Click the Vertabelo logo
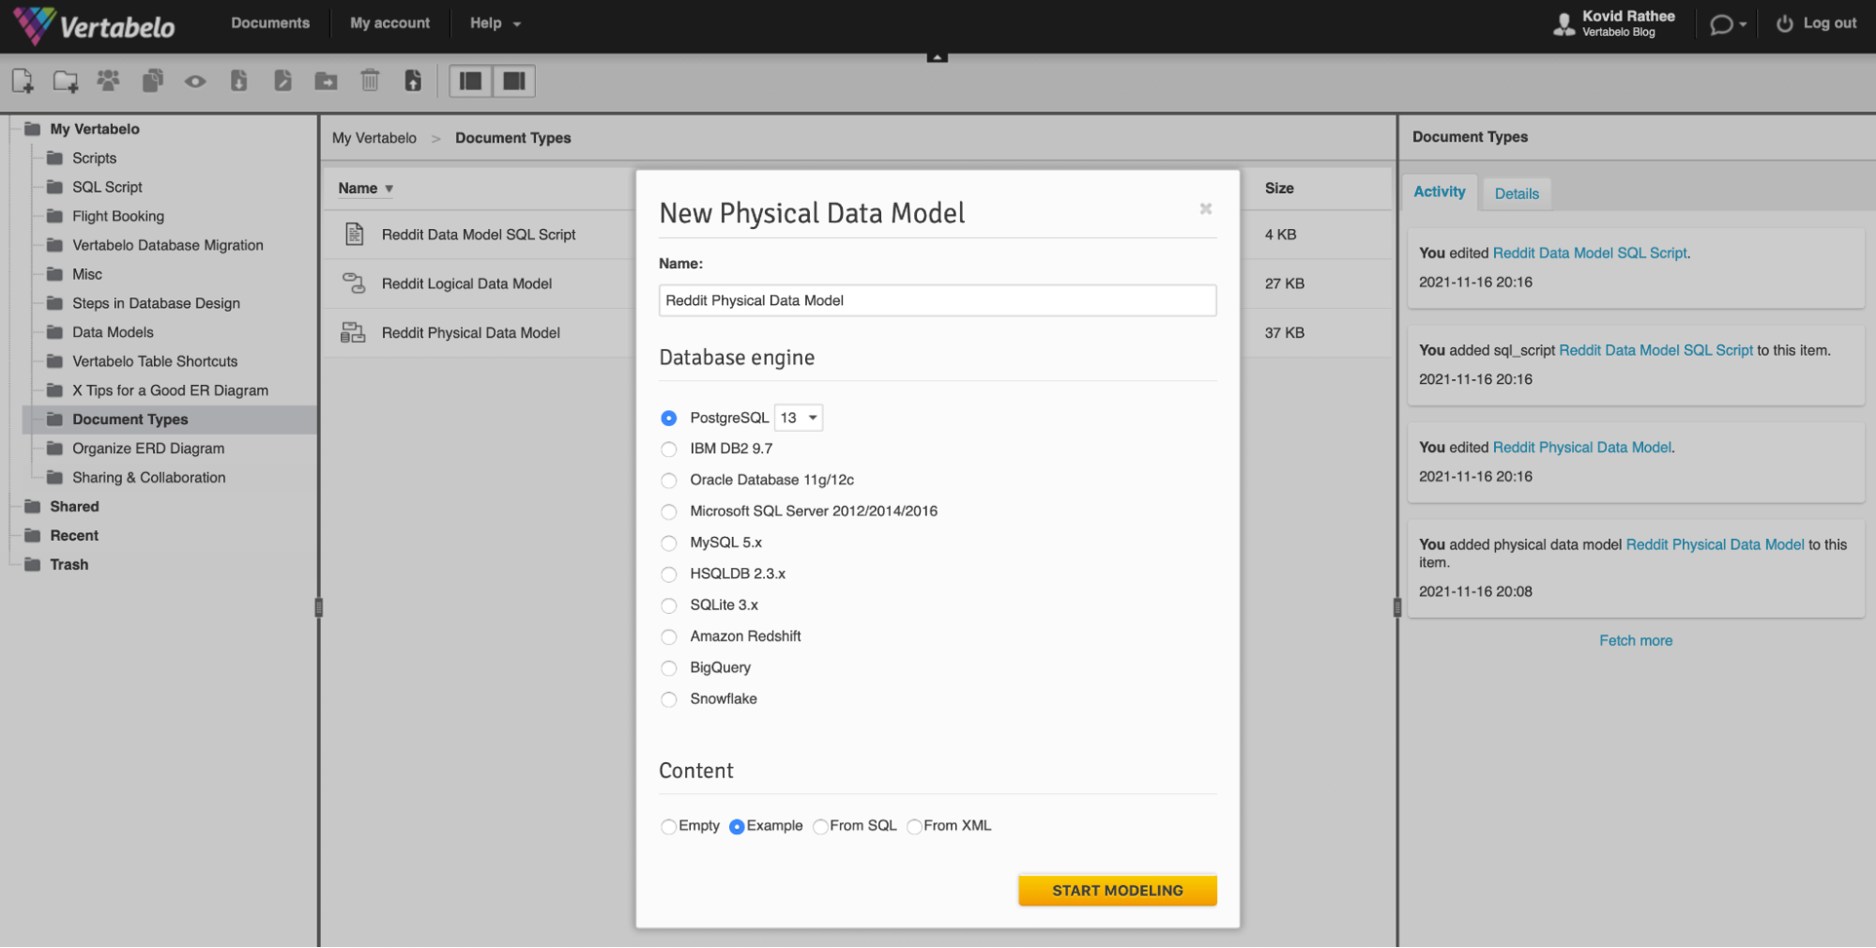 pos(94,25)
